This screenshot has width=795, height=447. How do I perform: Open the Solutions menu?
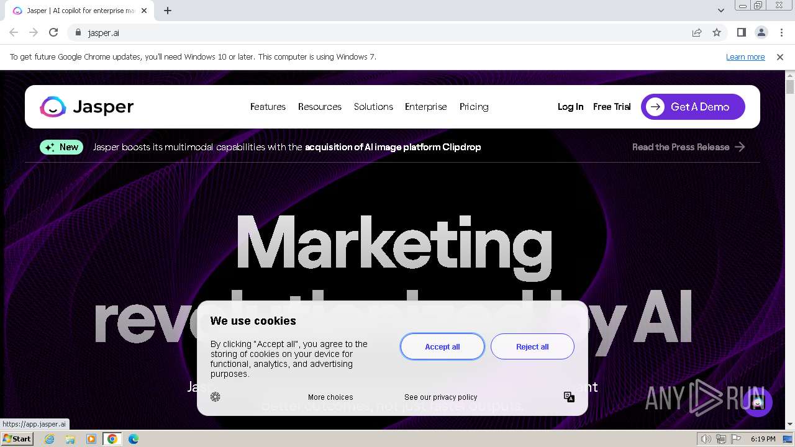[x=373, y=107]
